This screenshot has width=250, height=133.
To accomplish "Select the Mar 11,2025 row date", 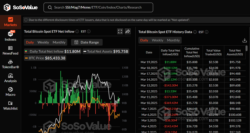I will 149,97.
